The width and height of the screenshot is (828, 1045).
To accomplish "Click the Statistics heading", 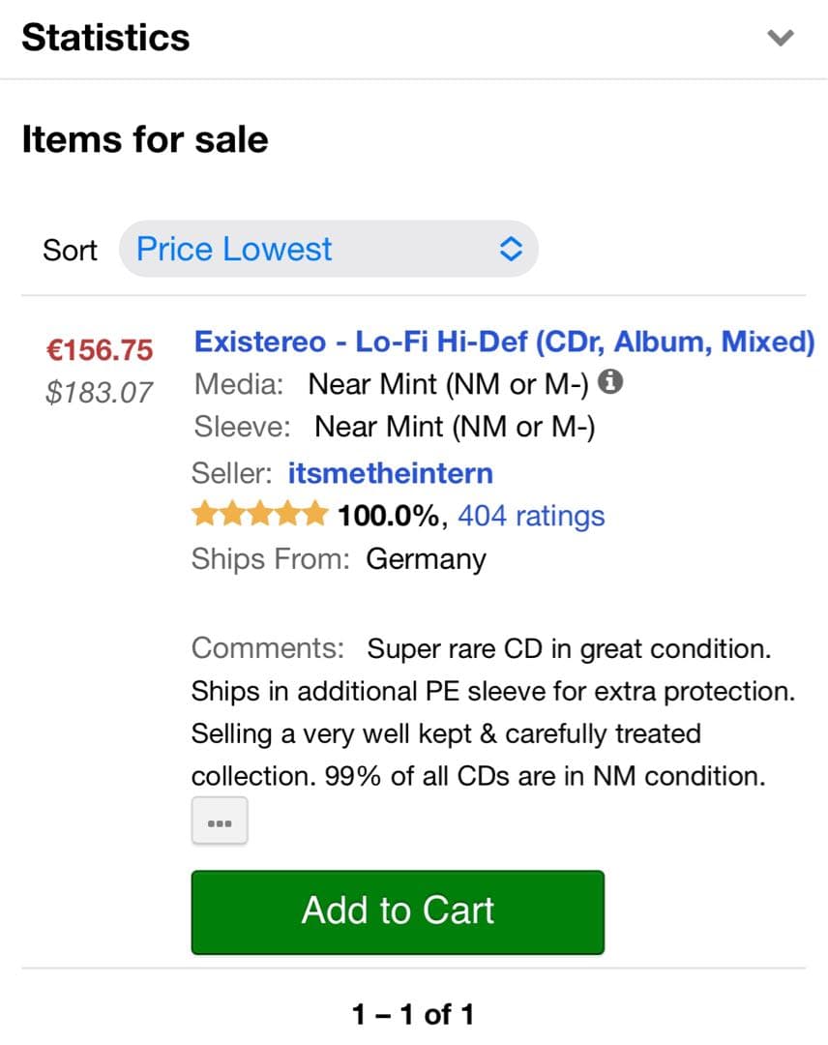I will click(x=105, y=38).
